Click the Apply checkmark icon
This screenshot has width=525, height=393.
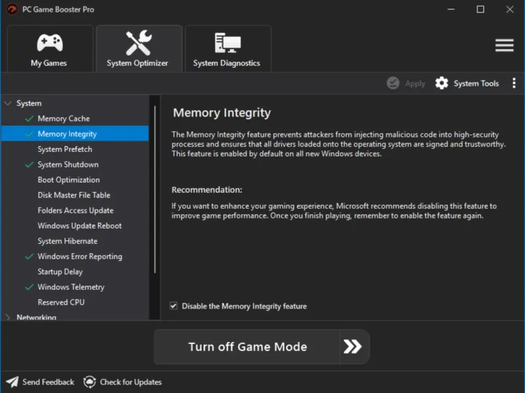pyautogui.click(x=392, y=83)
